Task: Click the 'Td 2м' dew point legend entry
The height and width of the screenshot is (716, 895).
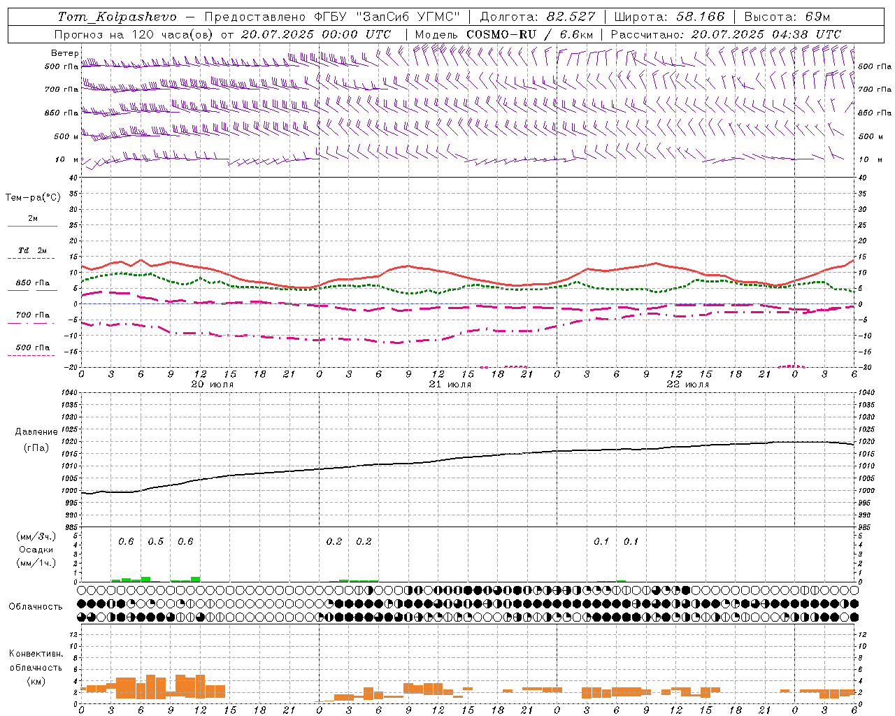Action: coord(33,250)
